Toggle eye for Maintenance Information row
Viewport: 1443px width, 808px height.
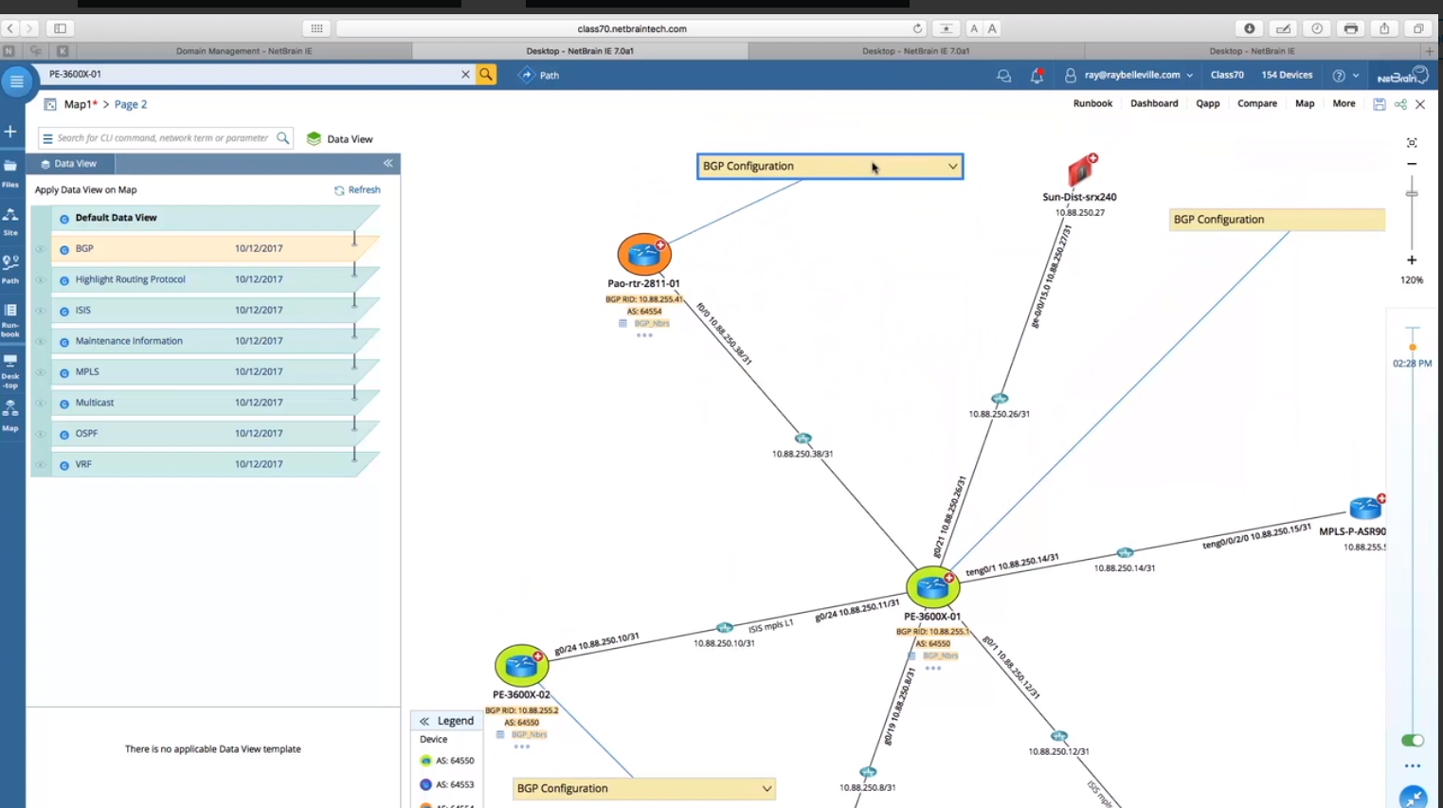41,341
